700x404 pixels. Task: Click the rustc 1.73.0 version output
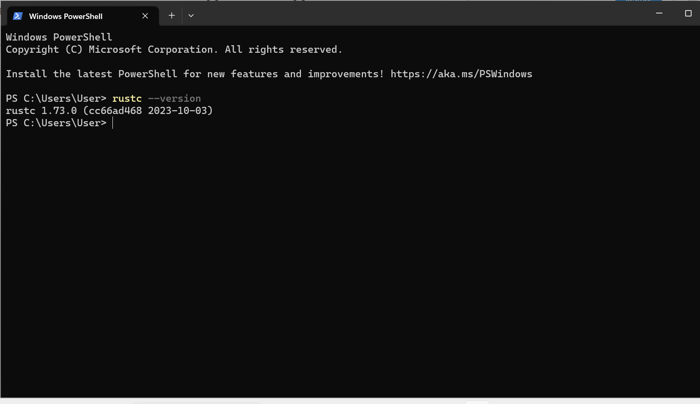click(41, 111)
